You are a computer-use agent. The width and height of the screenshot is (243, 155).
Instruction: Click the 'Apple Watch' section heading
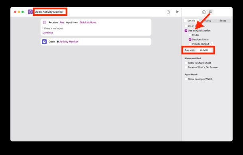pos(191,74)
